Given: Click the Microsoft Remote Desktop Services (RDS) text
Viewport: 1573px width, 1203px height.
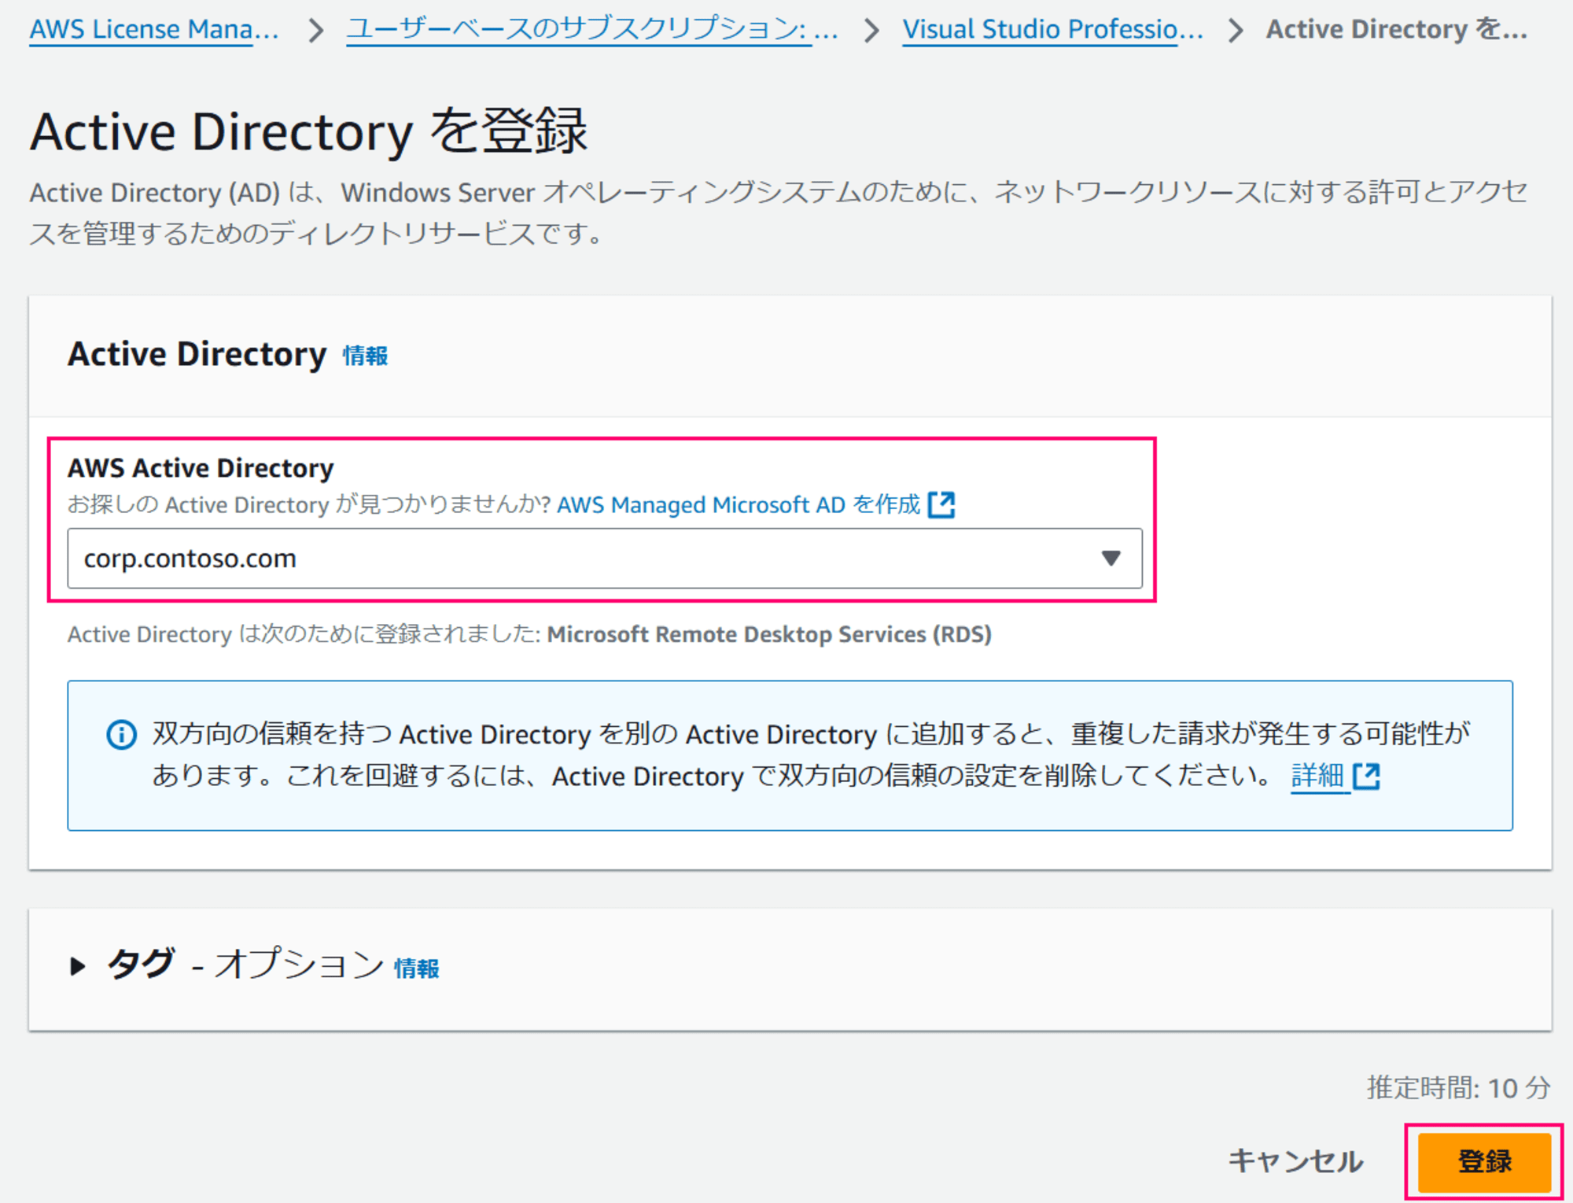Looking at the screenshot, I should coord(769,634).
